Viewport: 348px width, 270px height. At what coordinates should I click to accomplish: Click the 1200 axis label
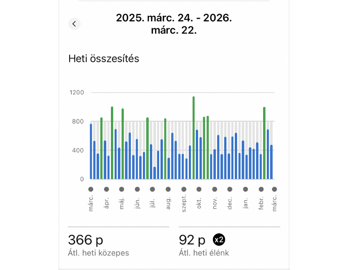click(77, 92)
